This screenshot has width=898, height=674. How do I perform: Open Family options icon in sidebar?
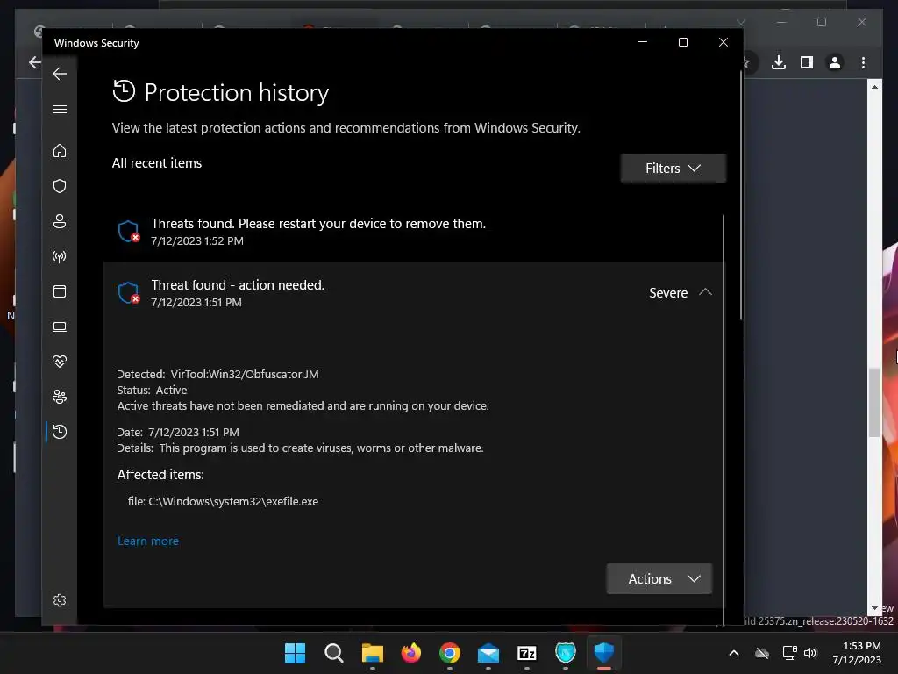pos(60,397)
